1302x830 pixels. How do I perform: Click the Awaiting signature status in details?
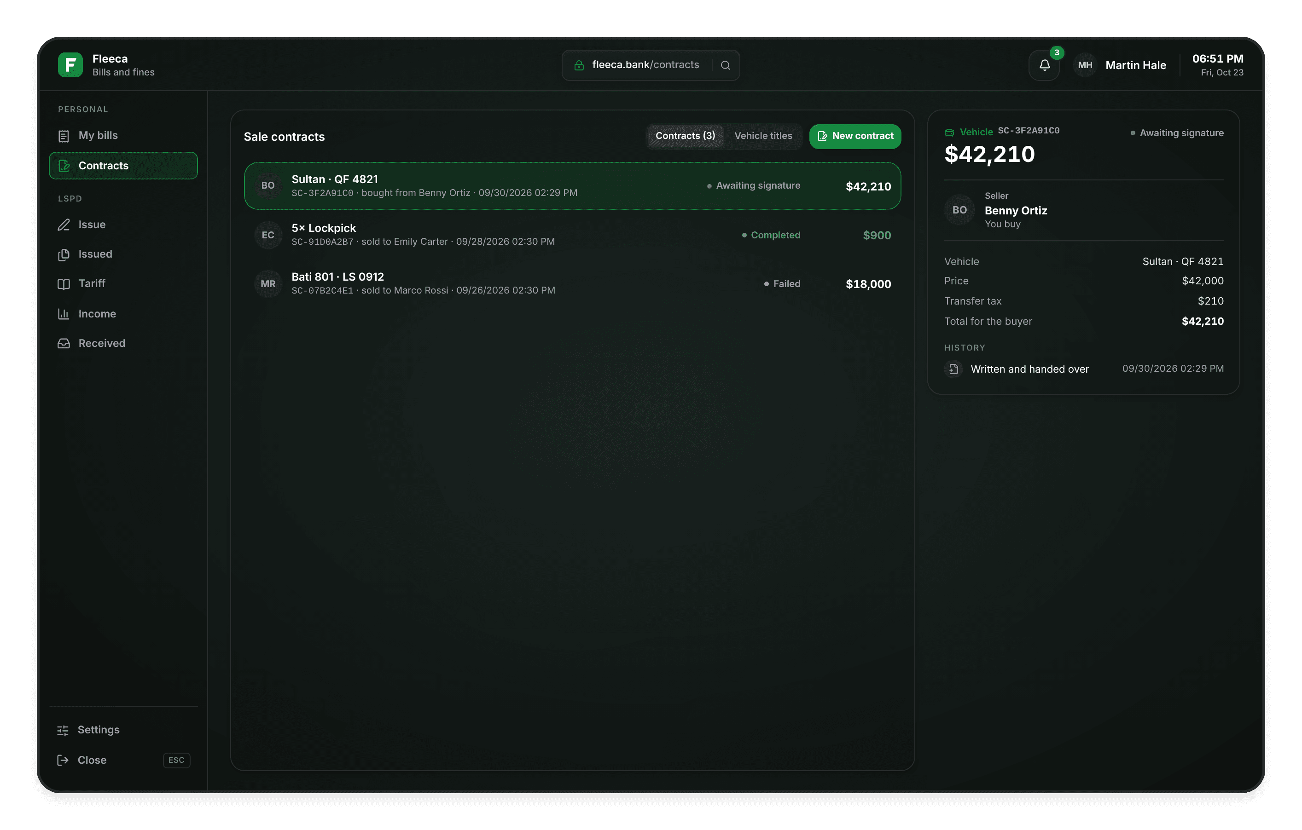tap(1177, 133)
